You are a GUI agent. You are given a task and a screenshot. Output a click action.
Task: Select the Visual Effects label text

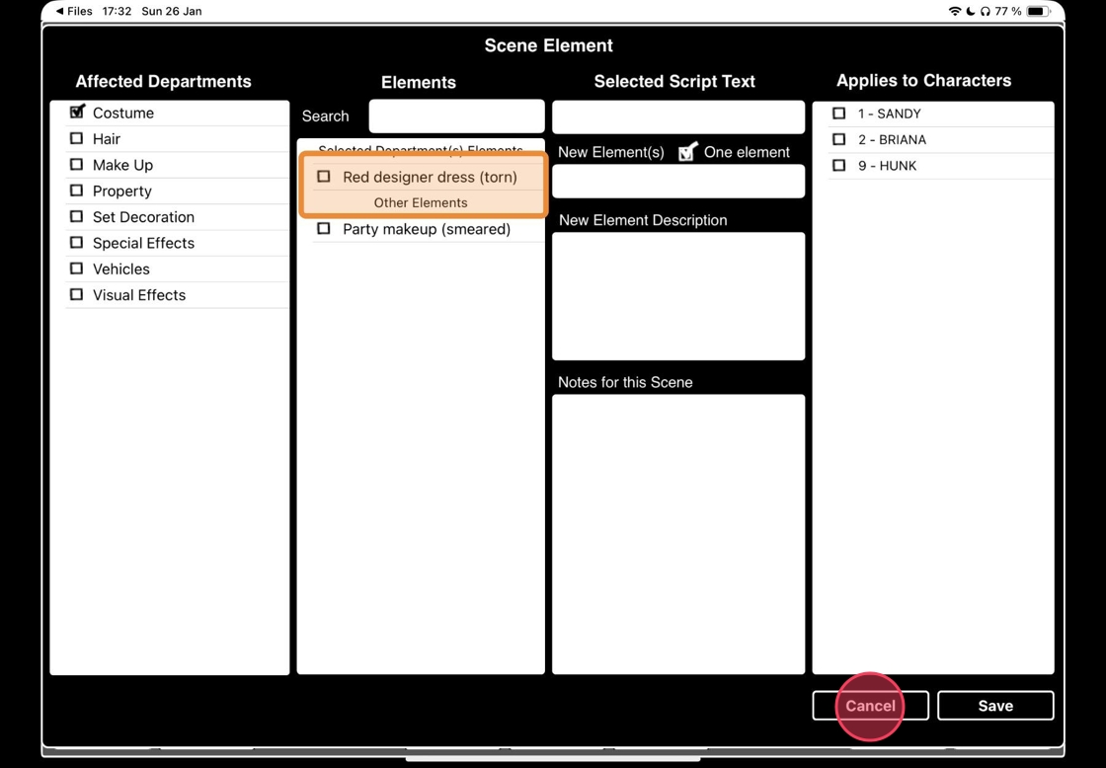[139, 295]
